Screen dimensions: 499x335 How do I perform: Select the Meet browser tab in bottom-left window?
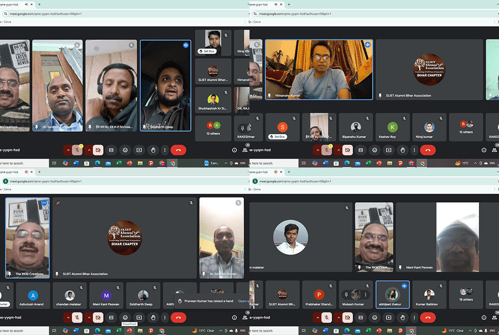tap(17, 172)
